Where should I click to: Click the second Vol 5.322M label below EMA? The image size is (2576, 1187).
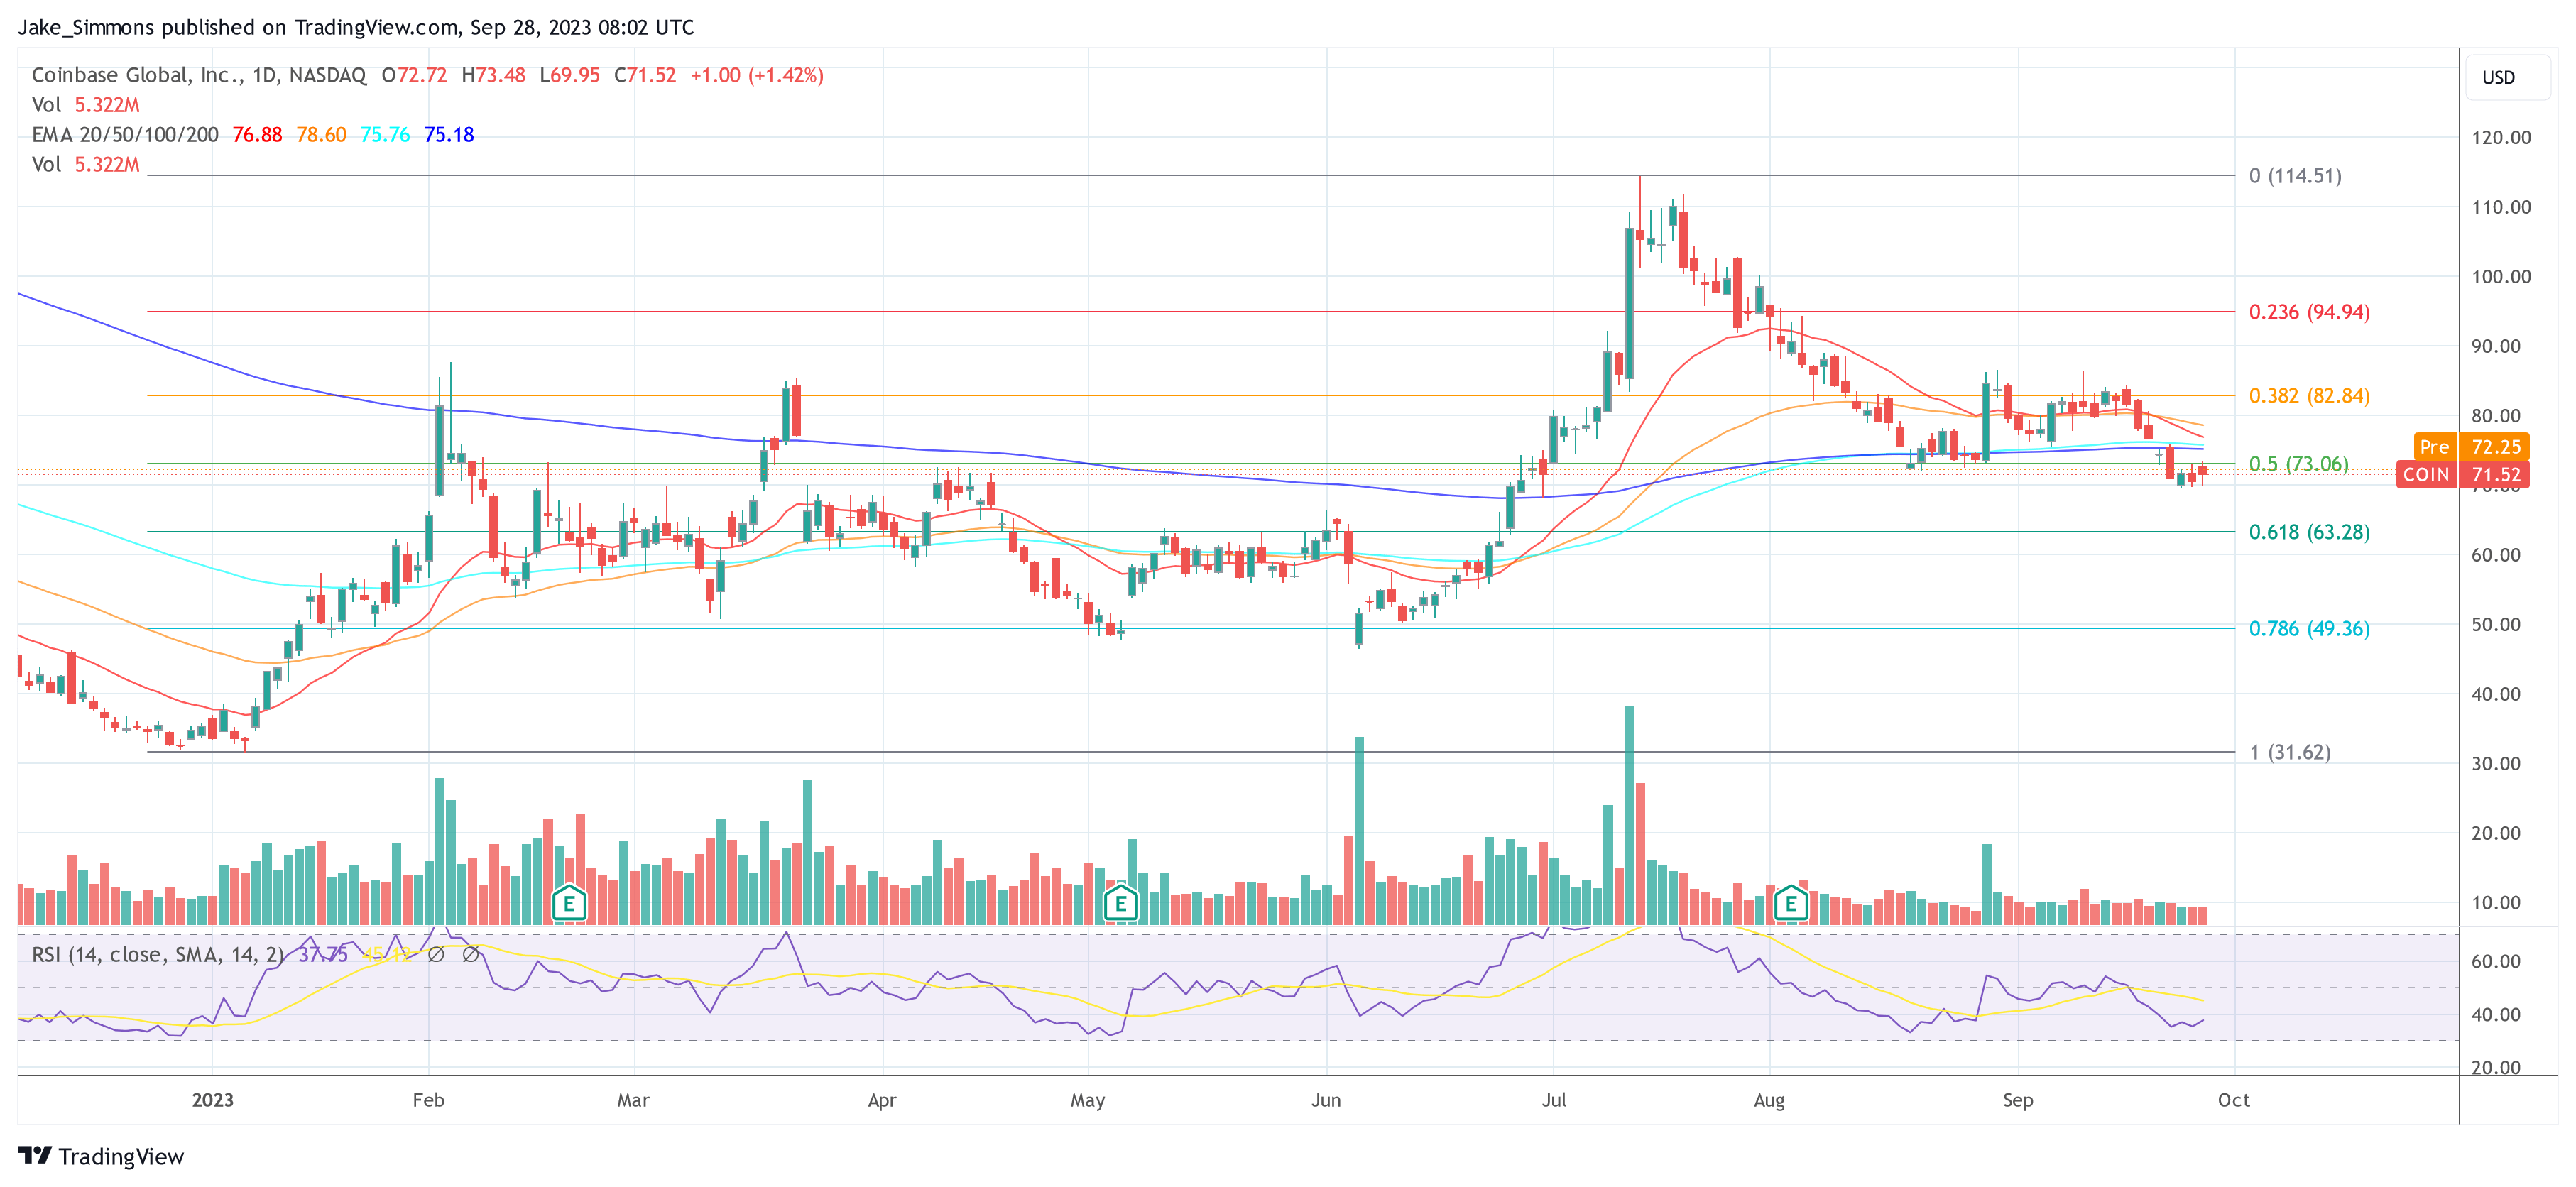85,164
